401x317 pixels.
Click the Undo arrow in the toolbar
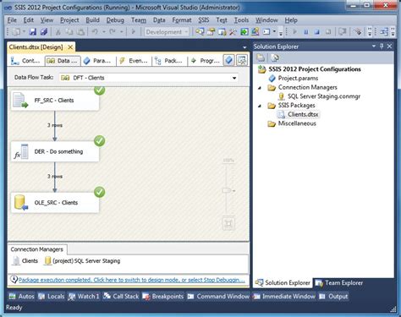tap(95, 31)
